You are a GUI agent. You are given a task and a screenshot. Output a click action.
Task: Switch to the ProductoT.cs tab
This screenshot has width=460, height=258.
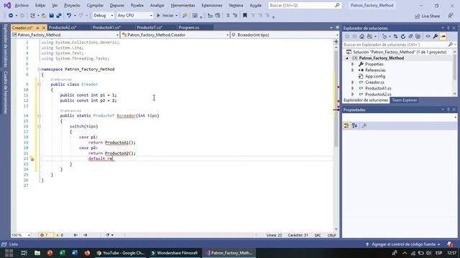(149, 27)
